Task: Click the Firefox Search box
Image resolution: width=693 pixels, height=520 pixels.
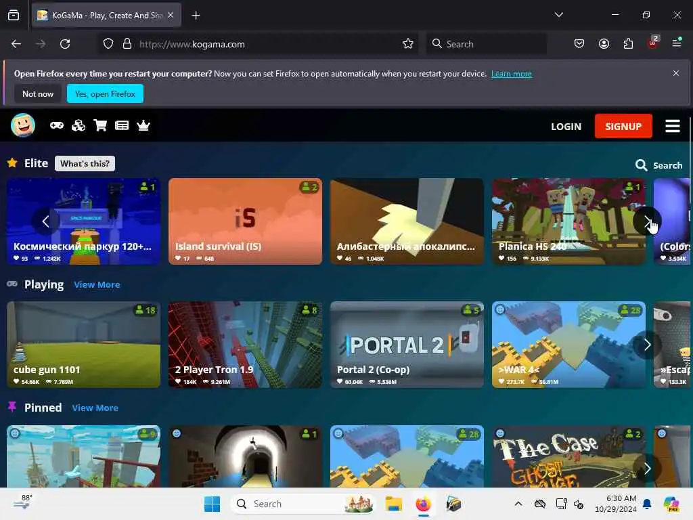Action: tap(486, 44)
